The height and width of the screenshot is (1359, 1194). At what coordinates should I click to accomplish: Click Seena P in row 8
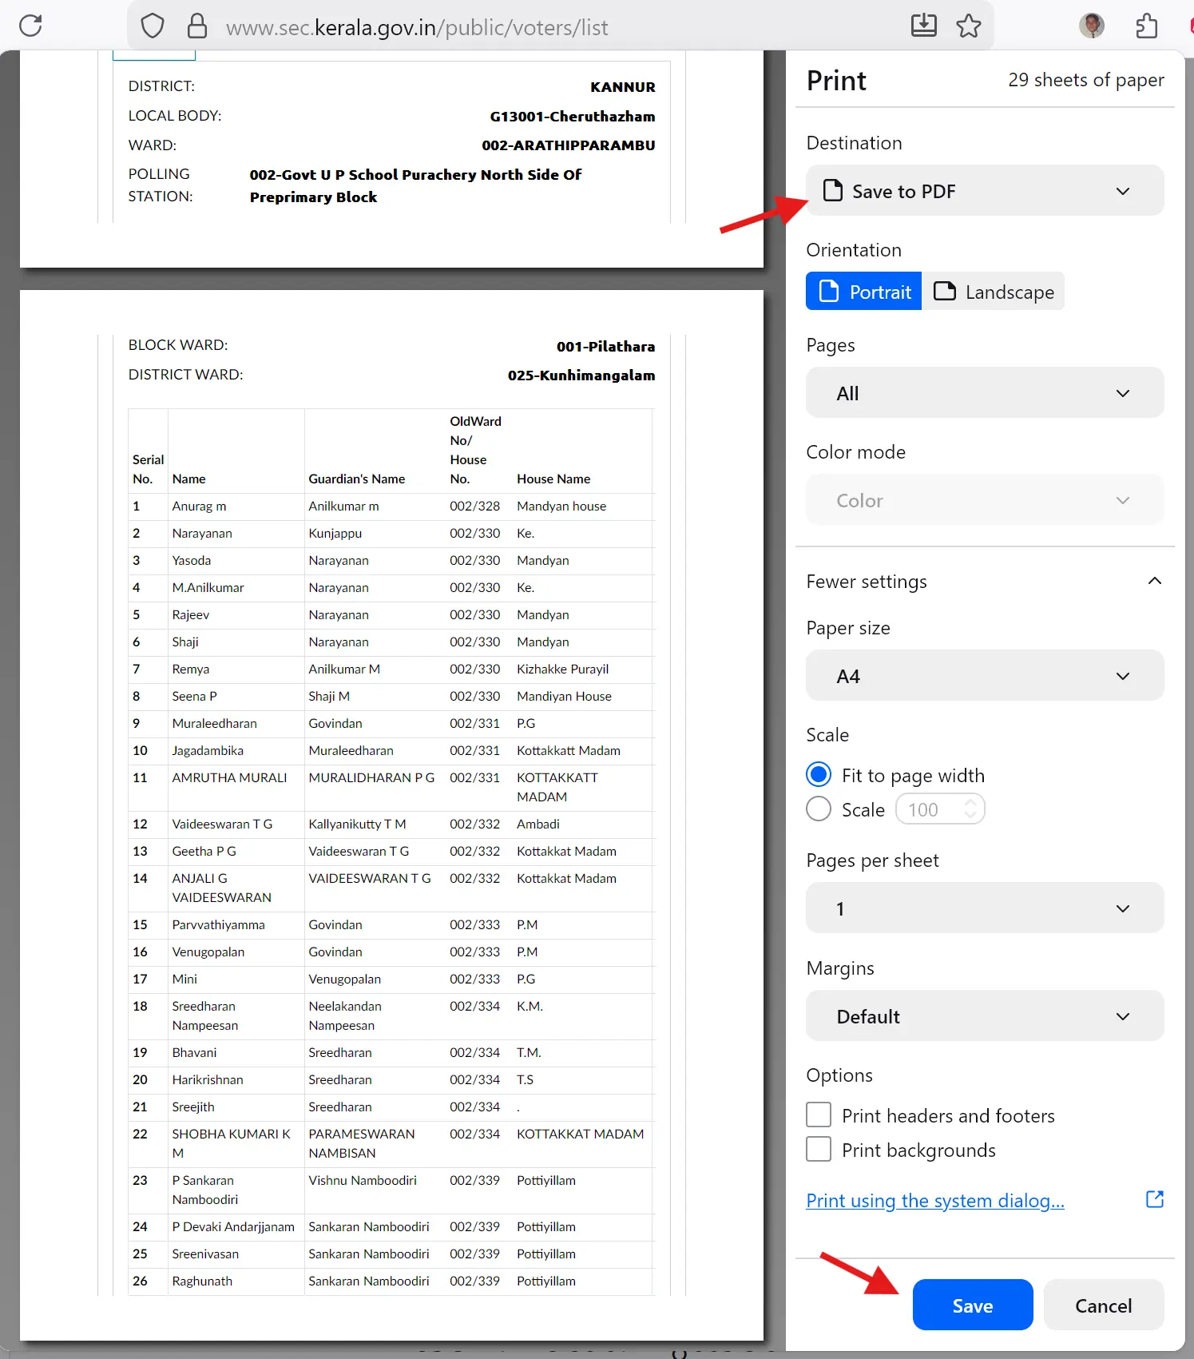194,696
